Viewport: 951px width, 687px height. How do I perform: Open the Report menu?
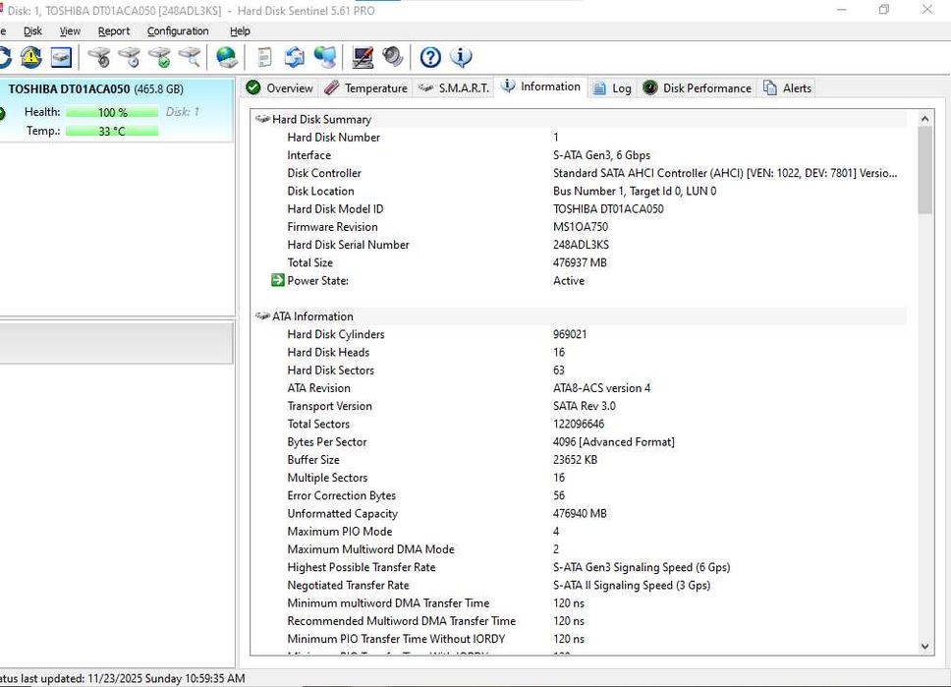pos(114,30)
